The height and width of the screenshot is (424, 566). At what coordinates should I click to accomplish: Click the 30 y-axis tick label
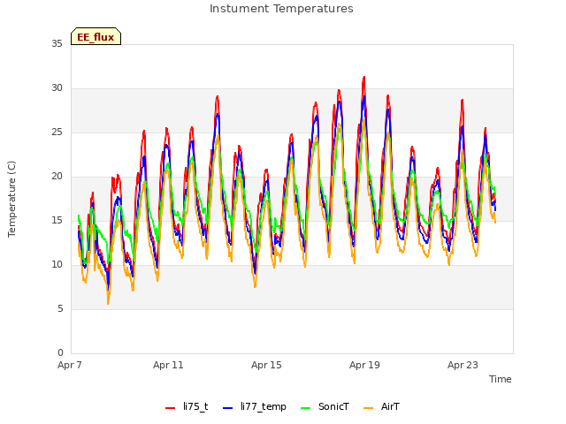[x=57, y=88]
